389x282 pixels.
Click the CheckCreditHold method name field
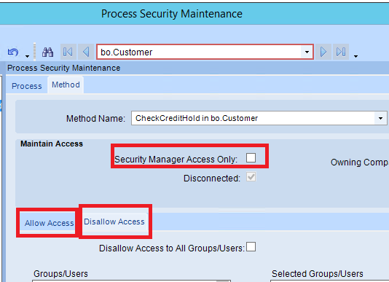(253, 118)
